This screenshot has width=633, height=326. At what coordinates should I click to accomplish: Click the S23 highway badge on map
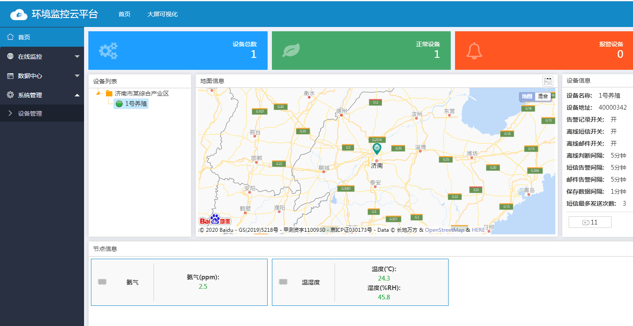(476, 189)
